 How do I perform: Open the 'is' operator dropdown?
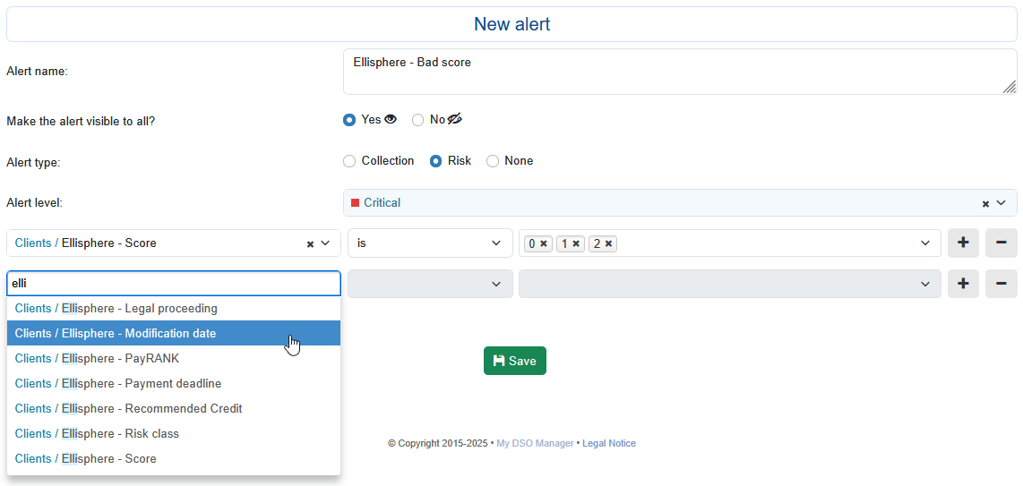429,243
